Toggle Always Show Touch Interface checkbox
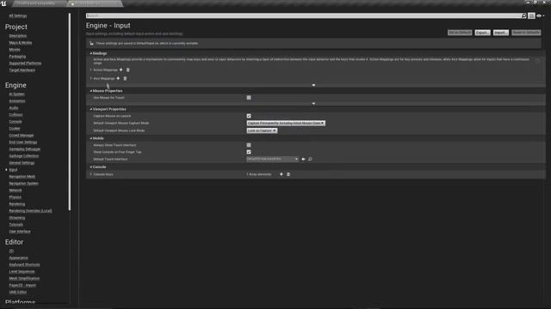Screen dimensions: 551x309 pos(249,145)
